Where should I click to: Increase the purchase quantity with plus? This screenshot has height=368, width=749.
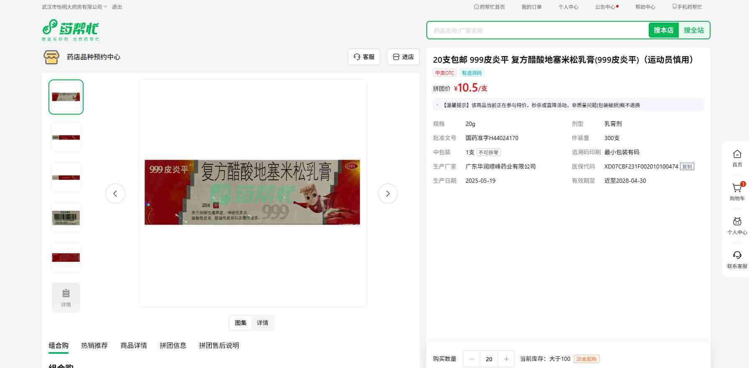click(x=506, y=359)
